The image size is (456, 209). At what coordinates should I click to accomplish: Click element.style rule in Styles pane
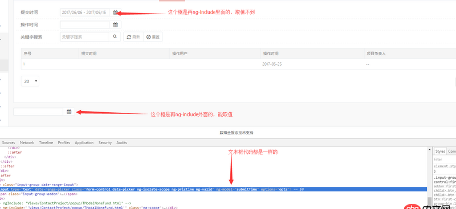[445, 166]
